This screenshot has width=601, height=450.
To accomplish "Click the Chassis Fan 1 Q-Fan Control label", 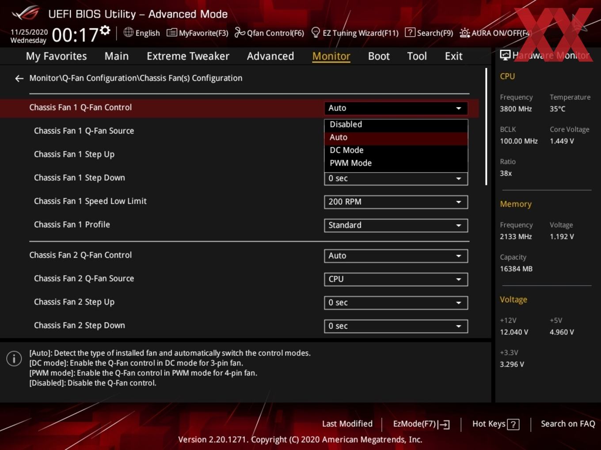I will pos(80,108).
